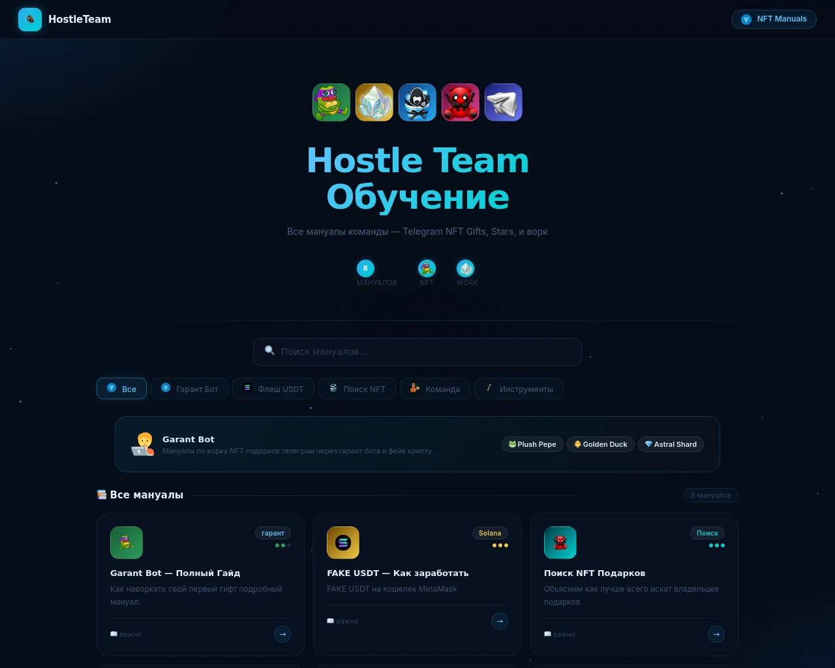This screenshot has height=668, width=835.
Task: Select the 'Все' filter tab
Action: point(122,389)
